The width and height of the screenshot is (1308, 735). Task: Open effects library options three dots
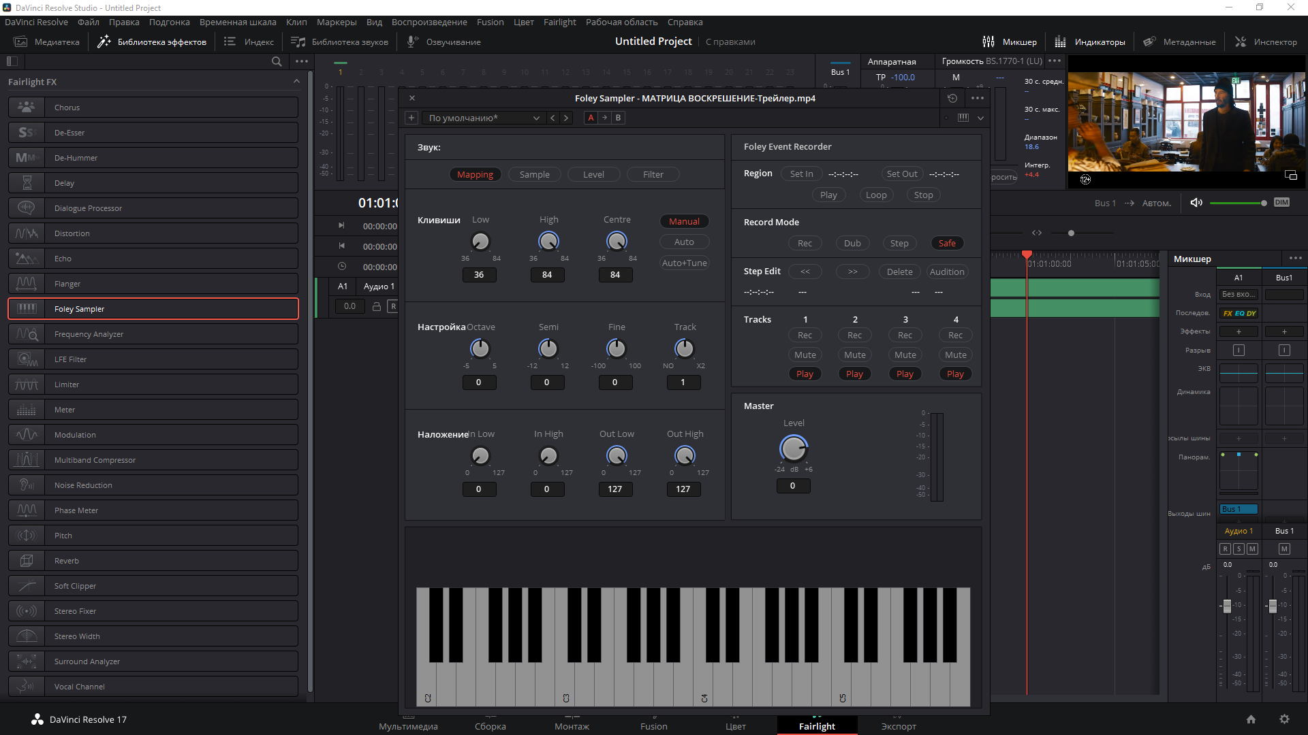[302, 61]
